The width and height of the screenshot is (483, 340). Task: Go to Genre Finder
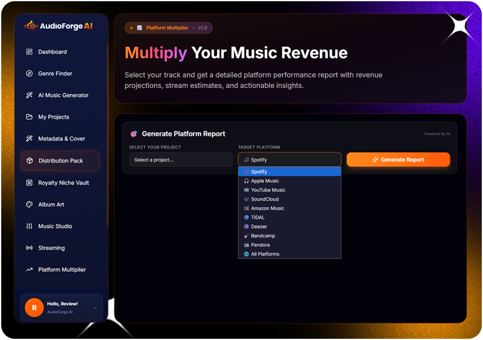tap(59, 74)
